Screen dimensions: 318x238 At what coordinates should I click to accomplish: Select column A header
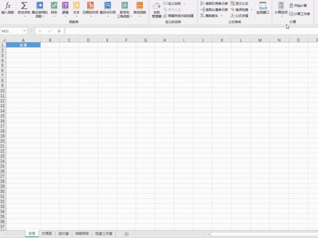[23, 40]
